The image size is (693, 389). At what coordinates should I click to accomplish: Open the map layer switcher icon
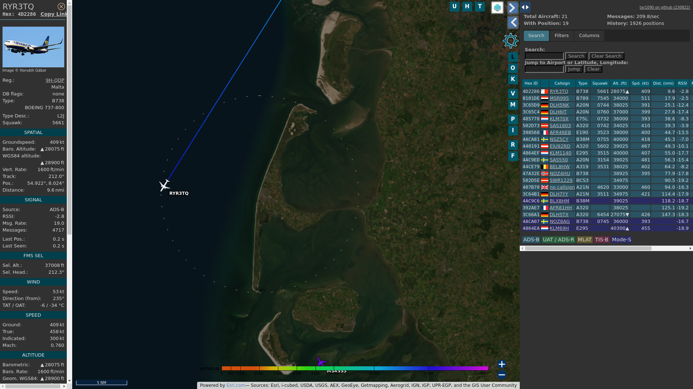click(497, 8)
